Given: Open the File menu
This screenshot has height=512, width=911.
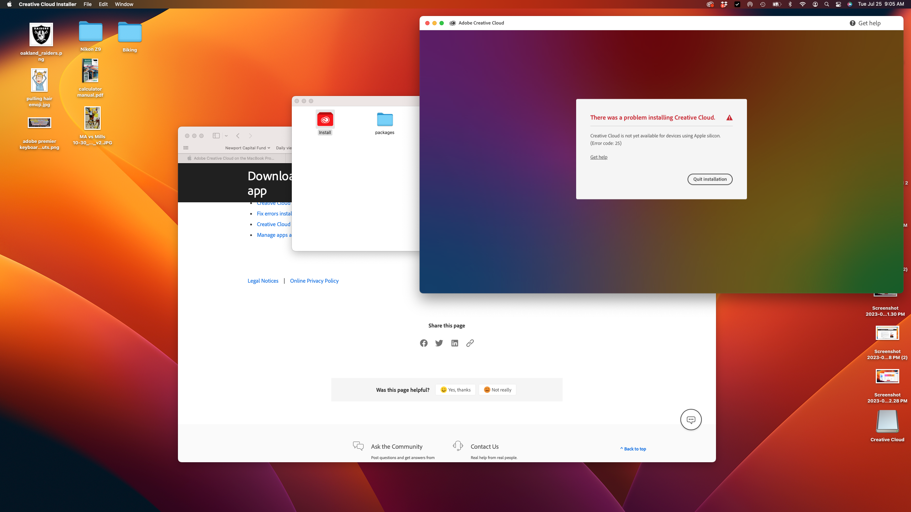Looking at the screenshot, I should (88, 4).
